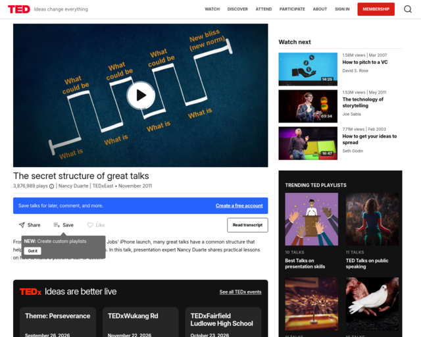Click Joe Sabia speaker name

point(351,115)
